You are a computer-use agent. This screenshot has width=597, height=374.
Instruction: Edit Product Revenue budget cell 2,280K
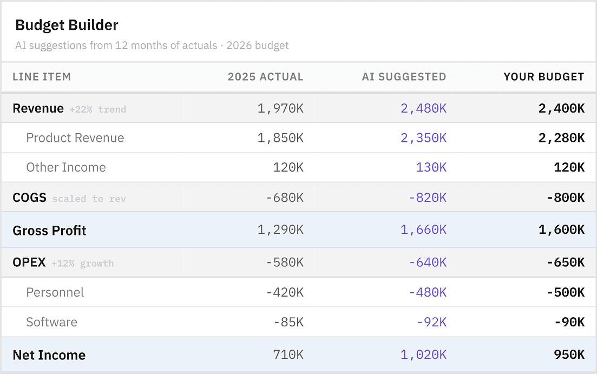point(561,138)
